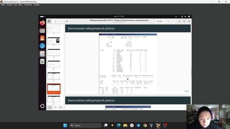Open Ubuntu Software in the dock
This screenshot has width=230, height=129.
click(x=42, y=38)
